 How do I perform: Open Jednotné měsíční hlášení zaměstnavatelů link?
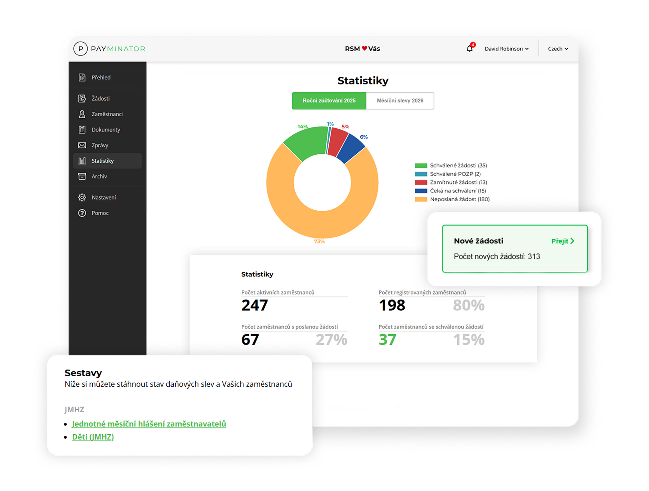click(149, 424)
